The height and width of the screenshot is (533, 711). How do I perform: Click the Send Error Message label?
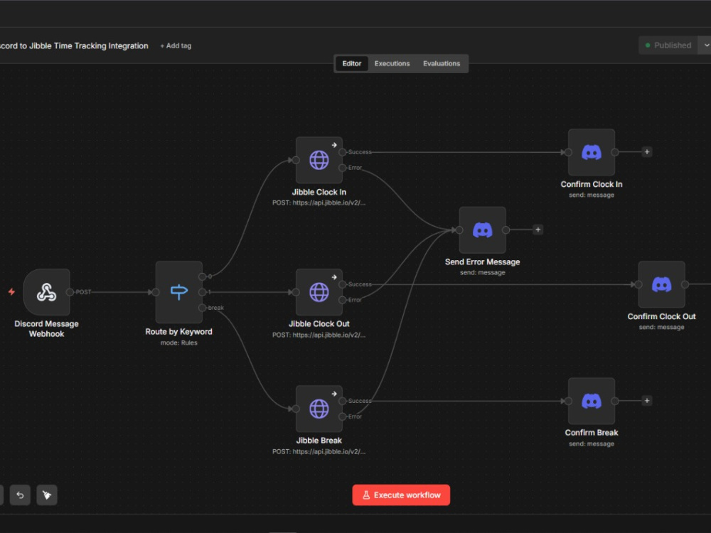pyautogui.click(x=483, y=262)
